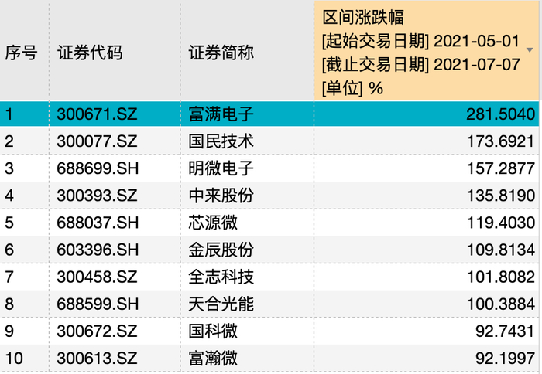
Task: Select the value 92.1997
Action: point(505,358)
